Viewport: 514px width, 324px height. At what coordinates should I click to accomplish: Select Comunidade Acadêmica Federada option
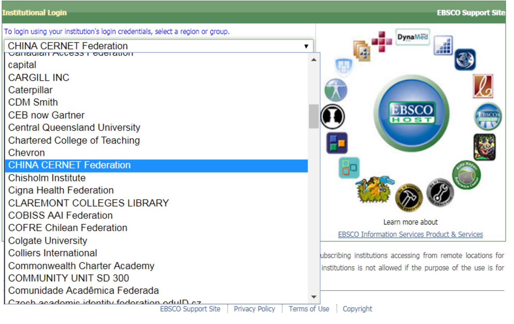coord(156,291)
